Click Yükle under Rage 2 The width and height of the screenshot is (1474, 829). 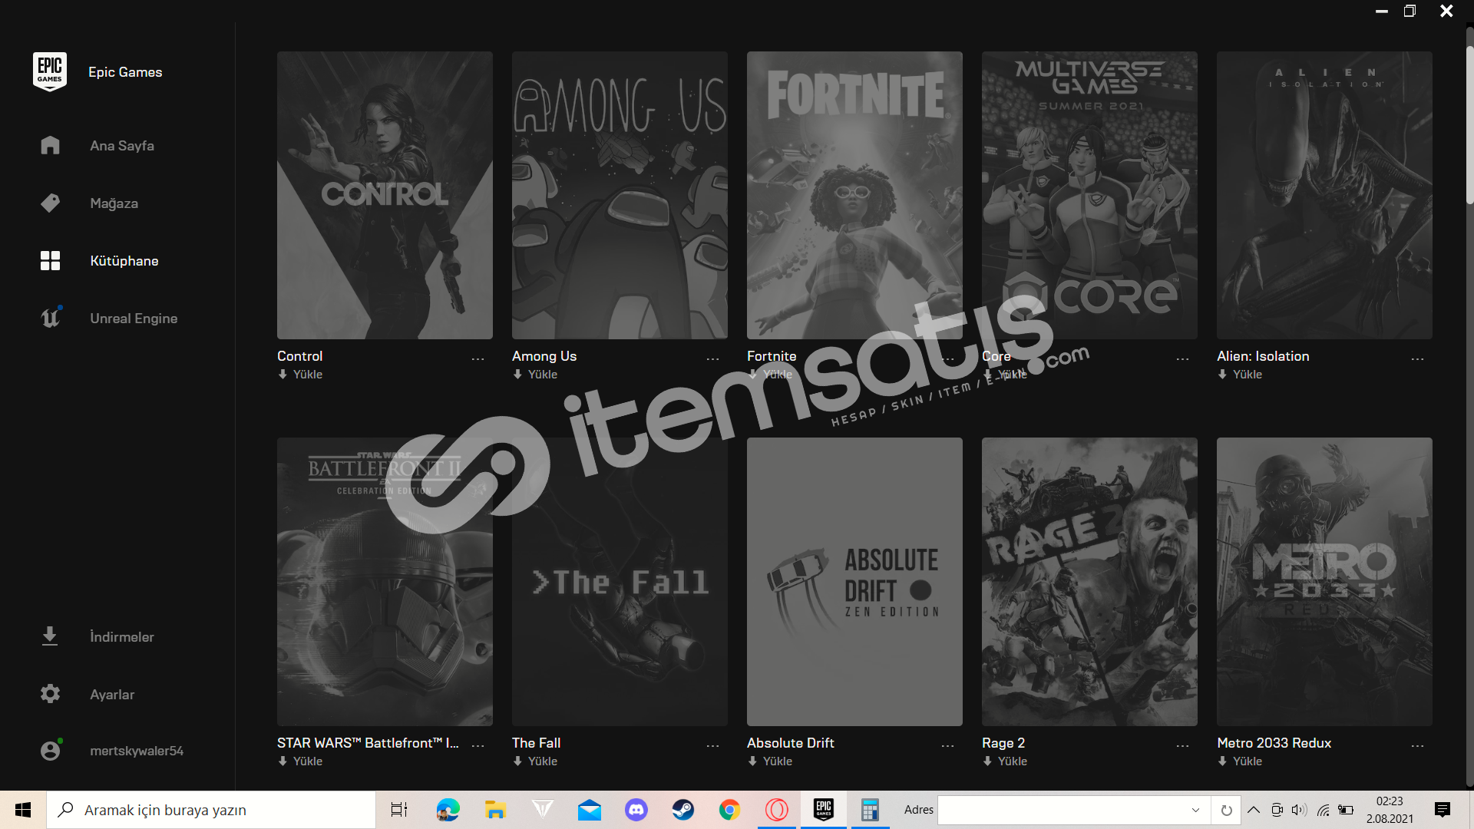pos(1005,761)
